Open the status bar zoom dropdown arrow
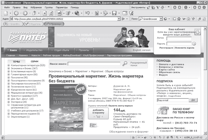 [180, 137]
